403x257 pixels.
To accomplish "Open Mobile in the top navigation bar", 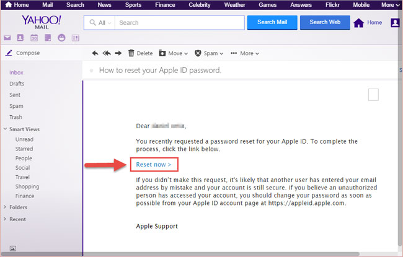I will pyautogui.click(x=361, y=4).
